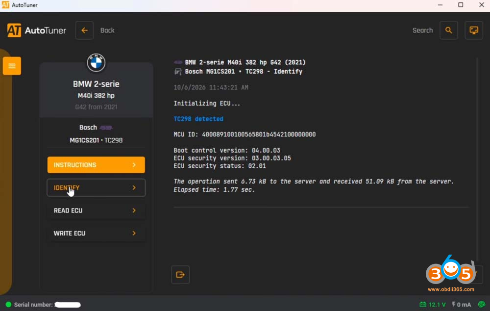
Task: Click the 0 mA current indicator
Action: tap(461, 305)
